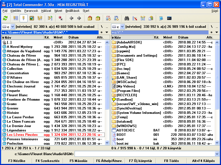This screenshot has height=165, width=221.
Task: Open the Beállítások menu
Action: coord(72,11)
